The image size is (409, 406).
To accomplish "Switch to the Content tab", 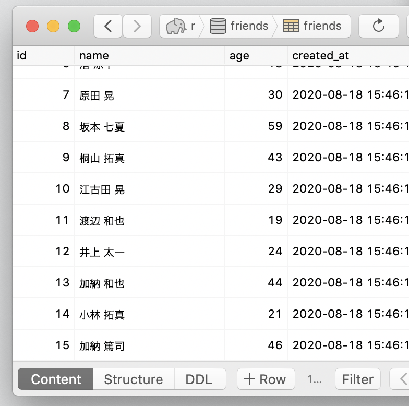I will tap(55, 379).
